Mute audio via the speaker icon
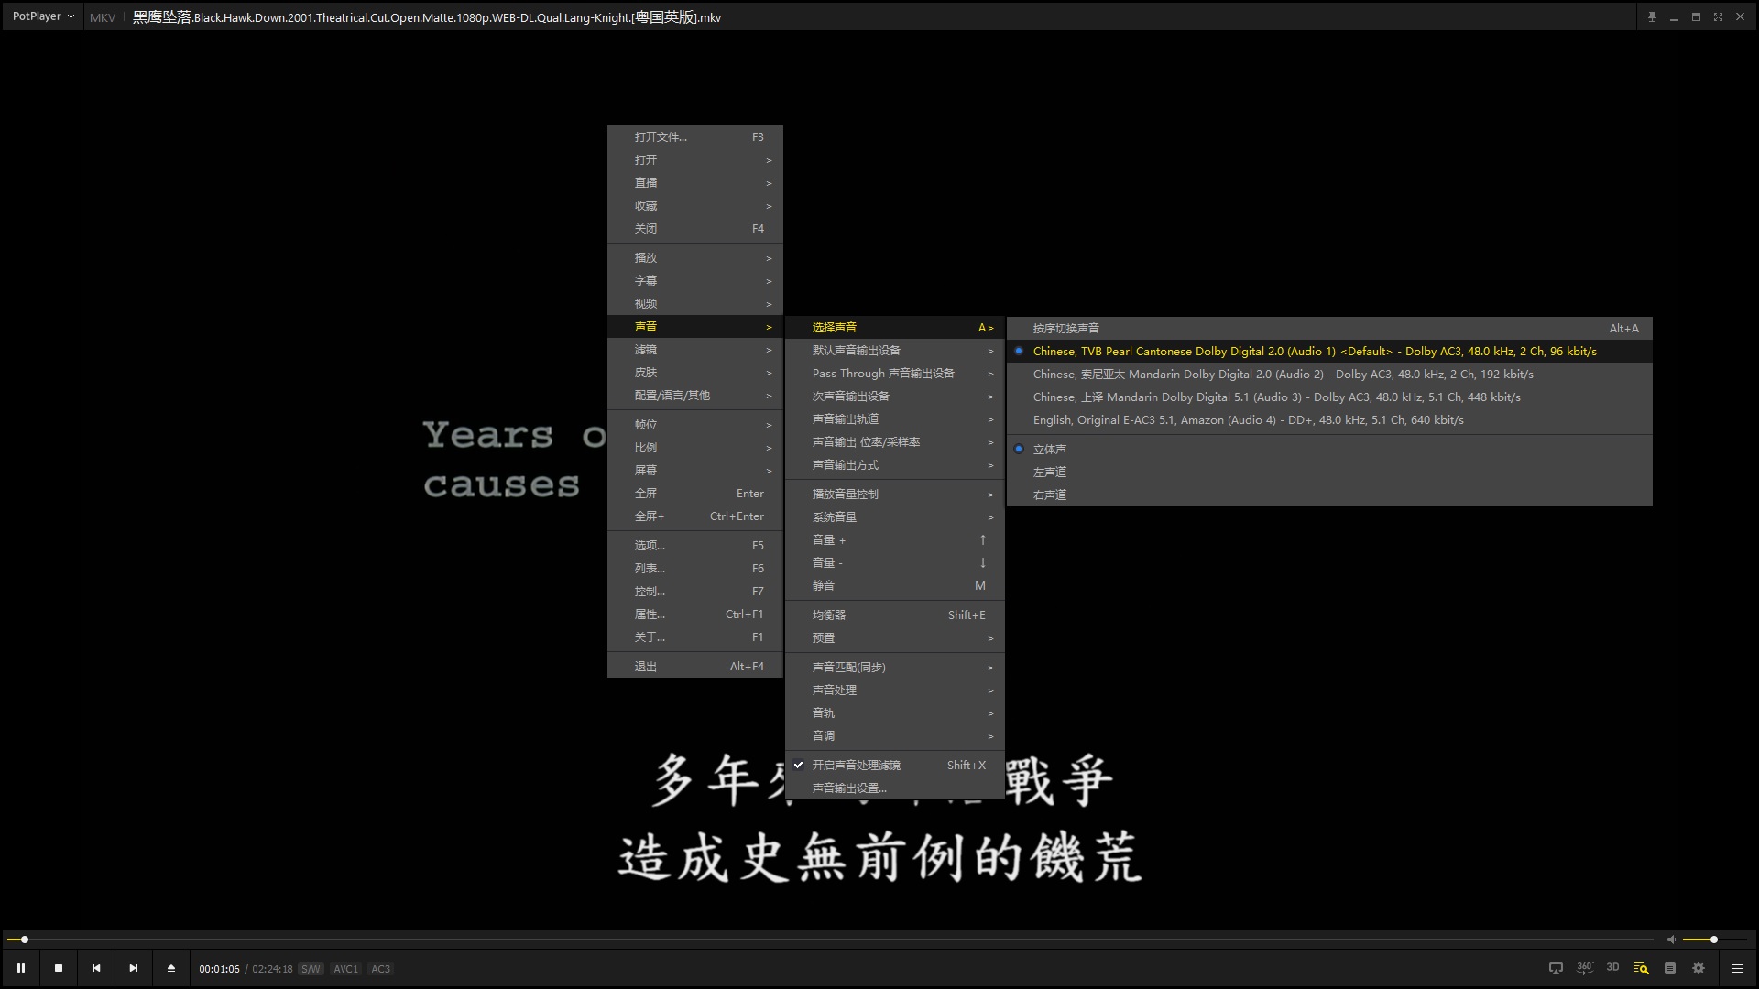Image resolution: width=1759 pixels, height=989 pixels. (x=1672, y=940)
